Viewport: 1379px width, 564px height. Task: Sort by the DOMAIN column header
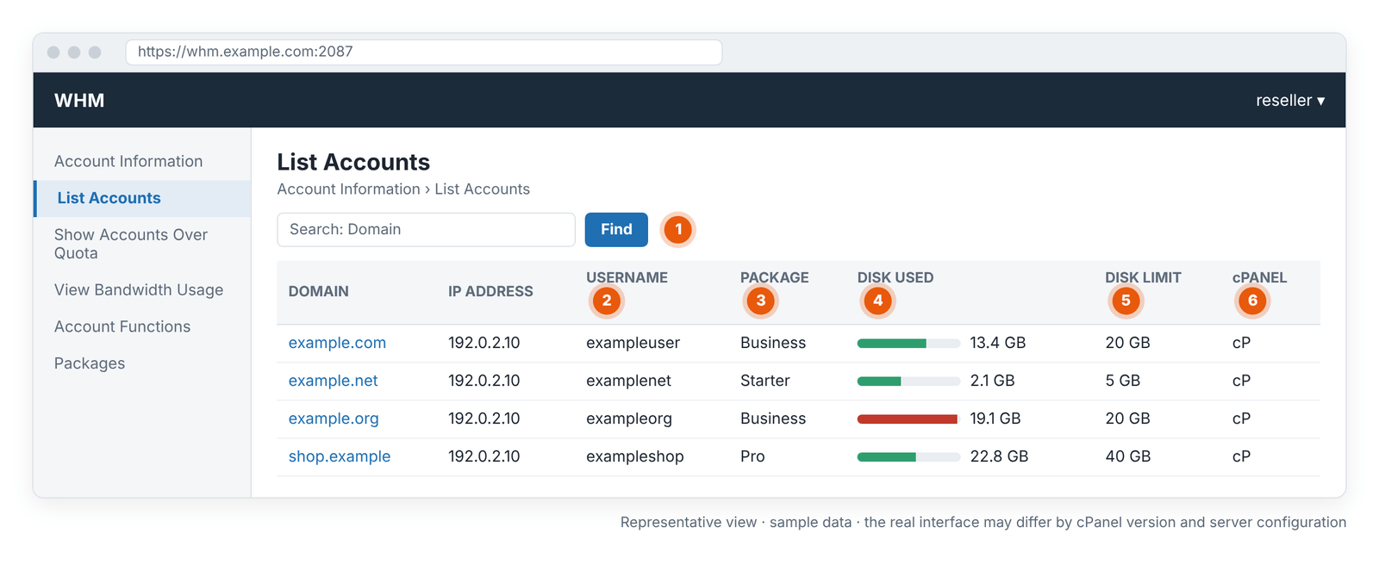[319, 292]
